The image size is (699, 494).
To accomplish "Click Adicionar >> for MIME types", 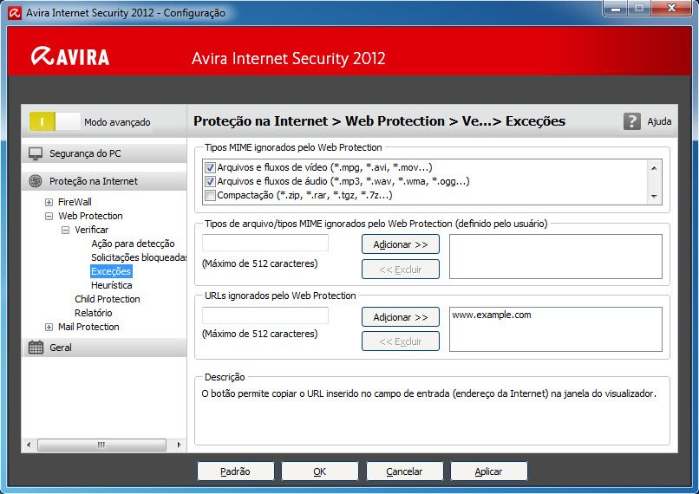I will click(401, 244).
